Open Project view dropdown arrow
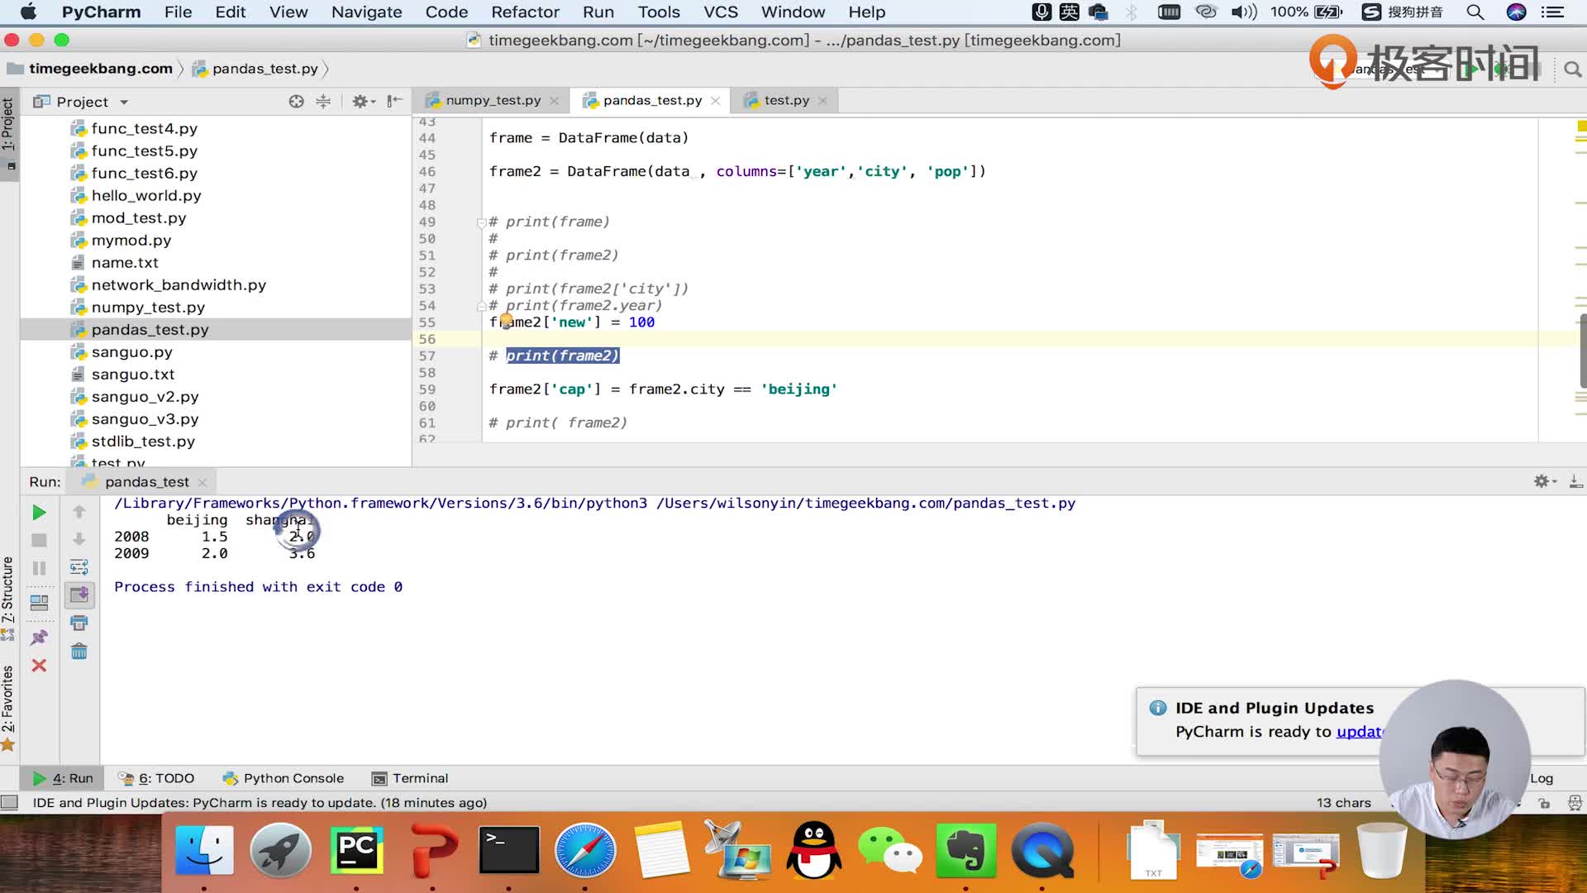This screenshot has height=893, width=1587. [x=124, y=103]
